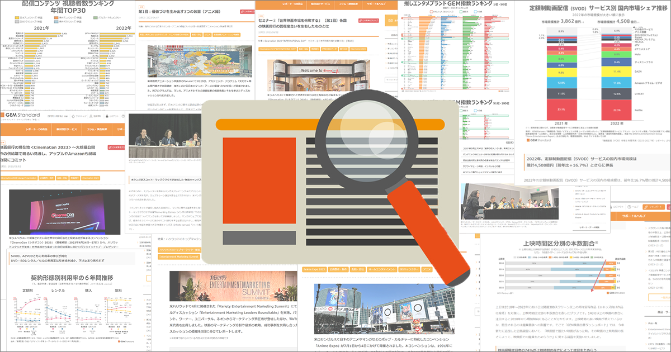Select the コラム・調査結果 menu item

pyautogui.click(x=96, y=129)
